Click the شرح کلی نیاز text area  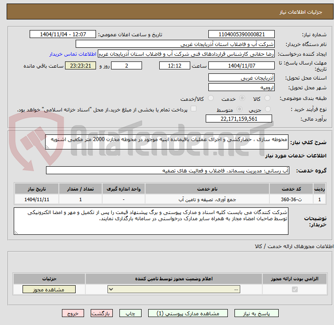(x=167, y=142)
